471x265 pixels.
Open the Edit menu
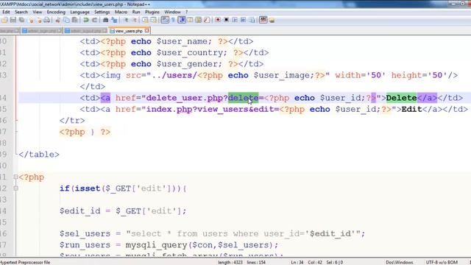(x=6, y=12)
